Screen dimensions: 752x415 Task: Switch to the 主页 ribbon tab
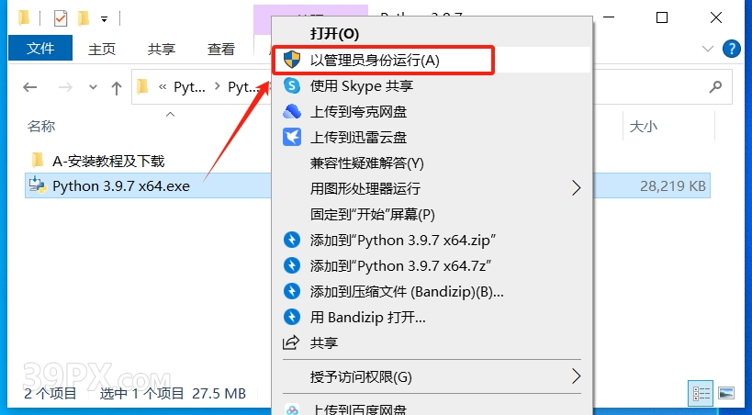tap(102, 49)
